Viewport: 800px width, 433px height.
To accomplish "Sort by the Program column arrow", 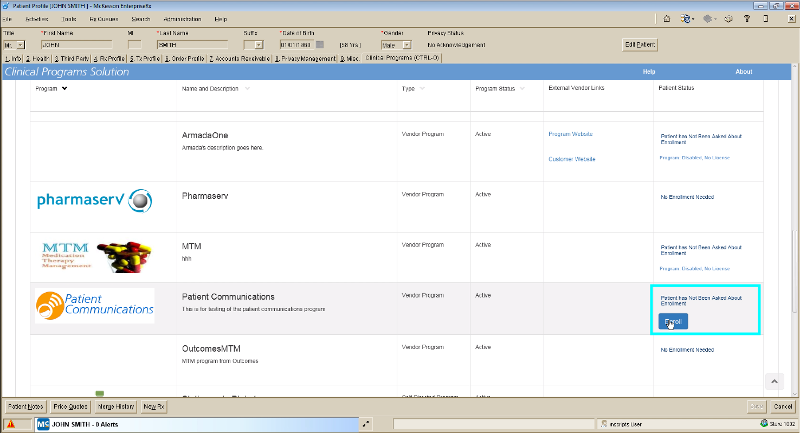I will [64, 88].
